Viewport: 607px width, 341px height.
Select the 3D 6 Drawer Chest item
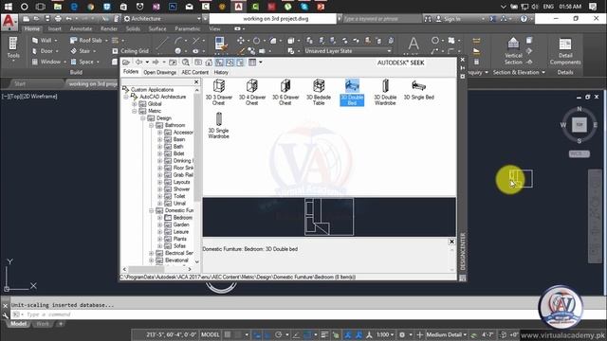pos(285,92)
